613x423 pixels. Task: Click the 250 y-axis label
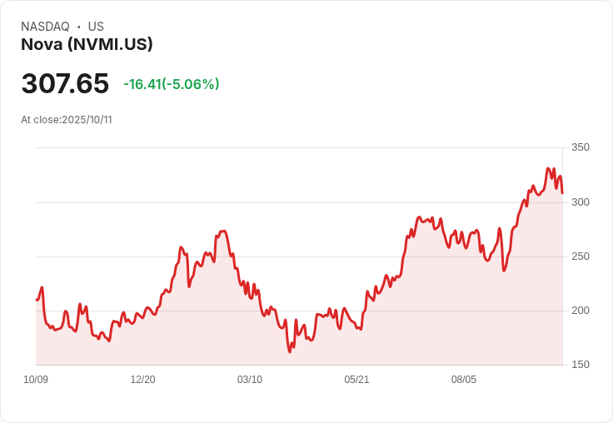click(x=580, y=256)
